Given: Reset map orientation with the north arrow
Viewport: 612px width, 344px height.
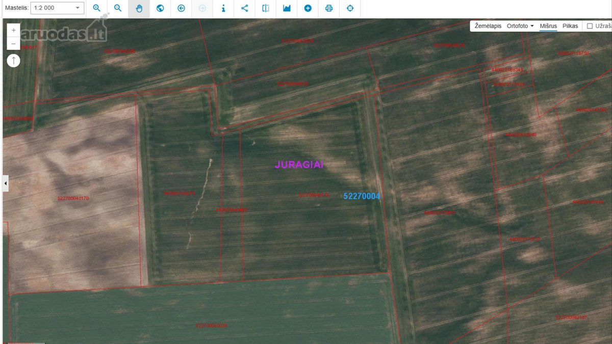Looking at the screenshot, I should click(x=14, y=60).
